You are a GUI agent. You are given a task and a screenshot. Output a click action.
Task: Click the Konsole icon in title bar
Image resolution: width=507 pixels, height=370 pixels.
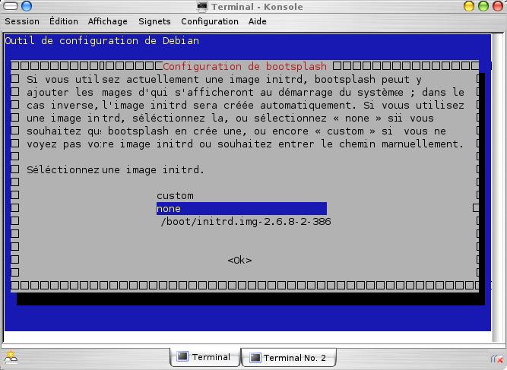[x=201, y=7]
